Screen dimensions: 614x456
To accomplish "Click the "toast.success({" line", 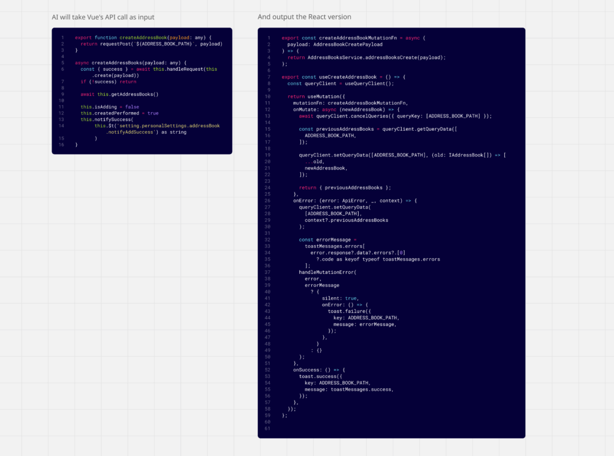I will [x=320, y=376].
